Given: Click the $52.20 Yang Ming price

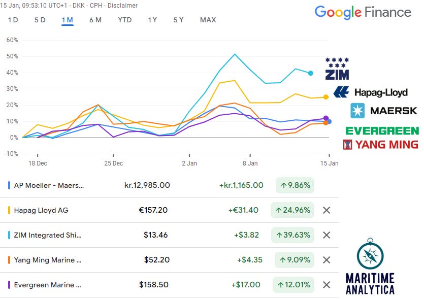Looking at the screenshot, I should [x=157, y=260].
